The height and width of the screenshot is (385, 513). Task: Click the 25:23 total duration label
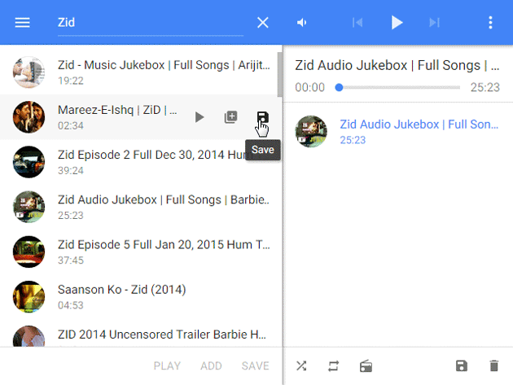point(484,87)
